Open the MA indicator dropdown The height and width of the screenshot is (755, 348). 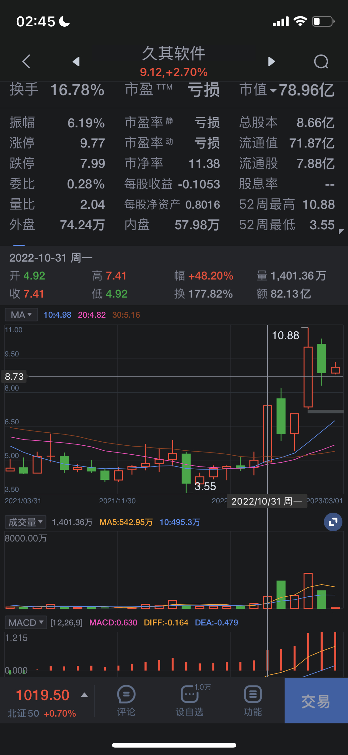tap(21, 315)
